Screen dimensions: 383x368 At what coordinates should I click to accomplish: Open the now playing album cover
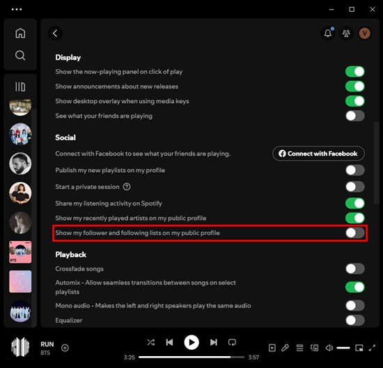point(20,347)
